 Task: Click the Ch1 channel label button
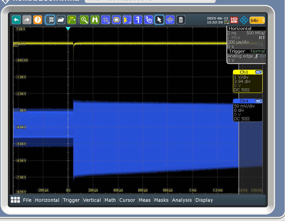click(x=244, y=72)
